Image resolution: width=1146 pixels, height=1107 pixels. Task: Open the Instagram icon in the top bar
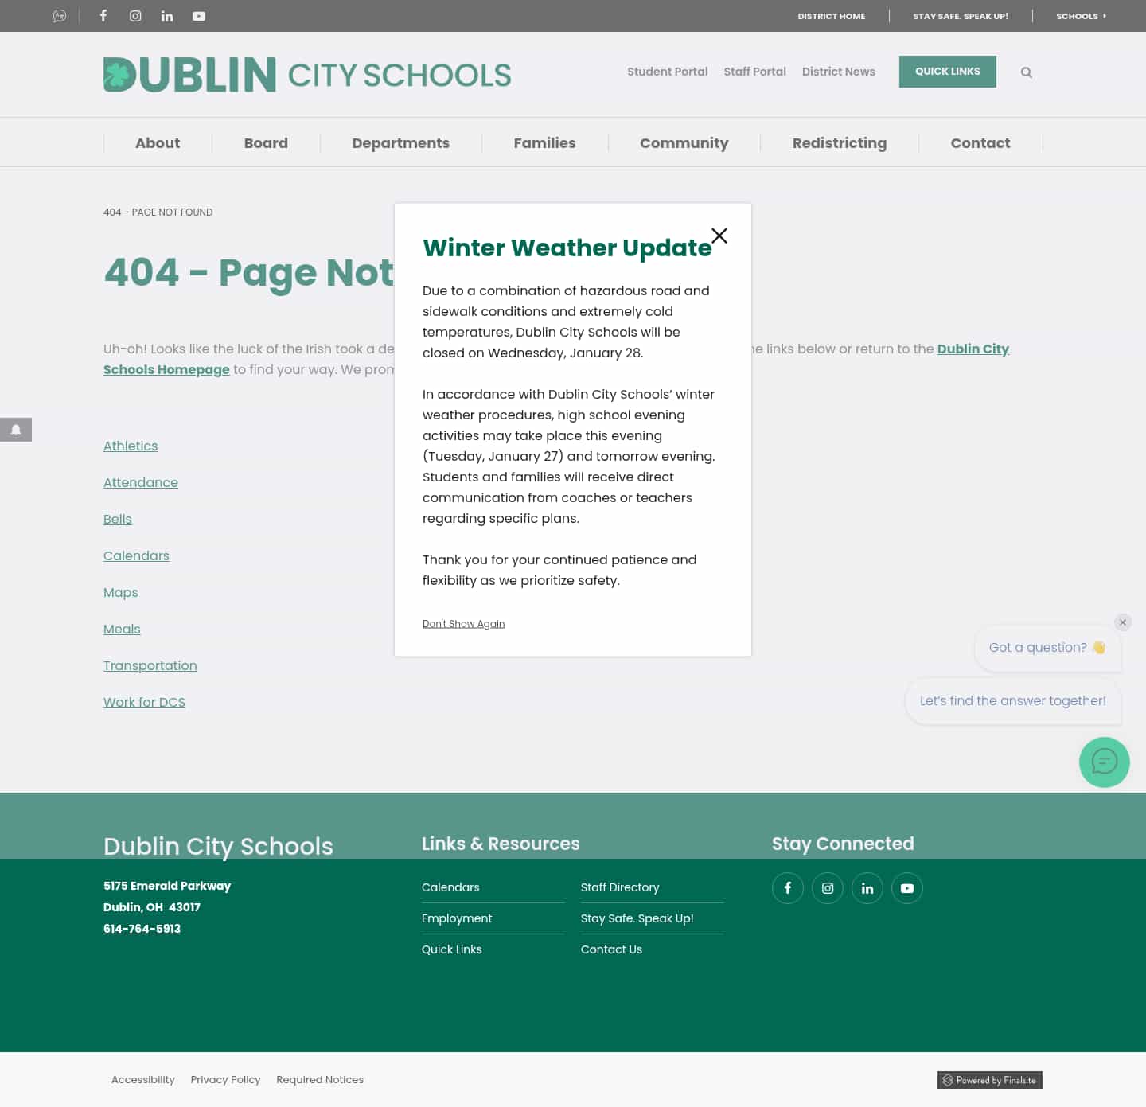click(x=135, y=16)
